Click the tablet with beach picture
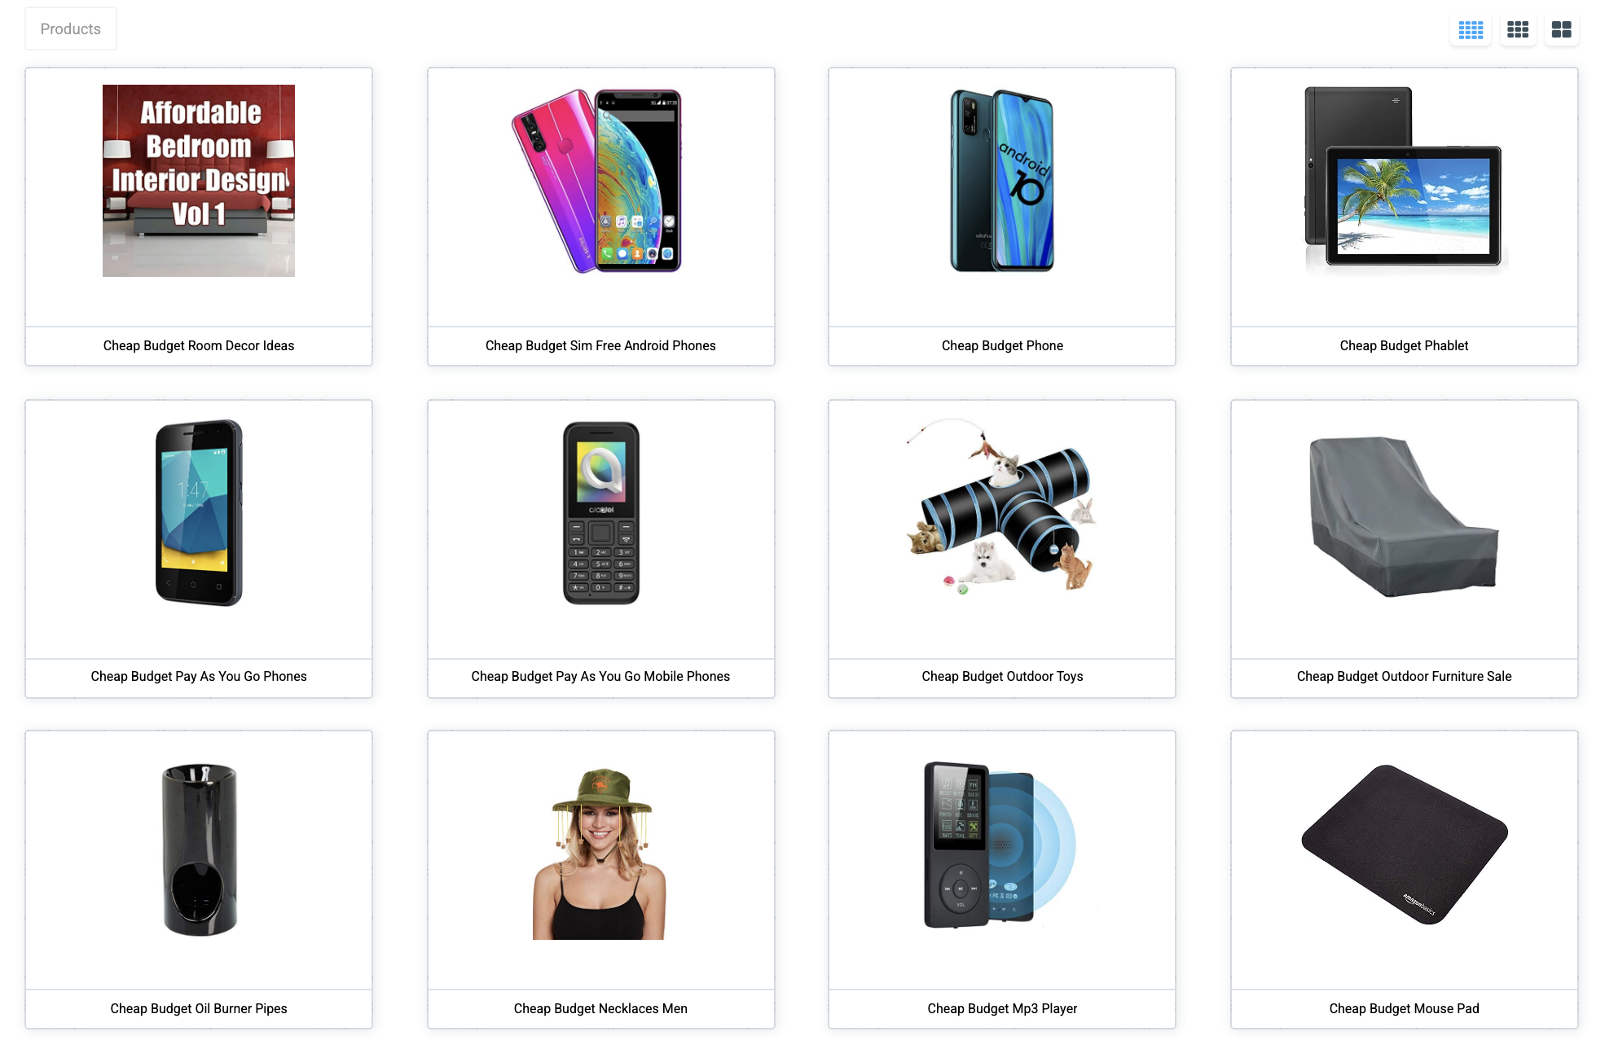Screen dimensions: 1605x1049 click(x=1404, y=181)
